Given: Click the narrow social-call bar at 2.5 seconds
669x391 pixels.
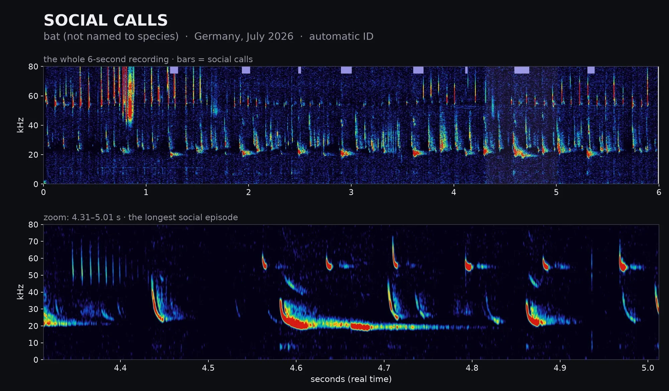Looking at the screenshot, I should (x=300, y=70).
